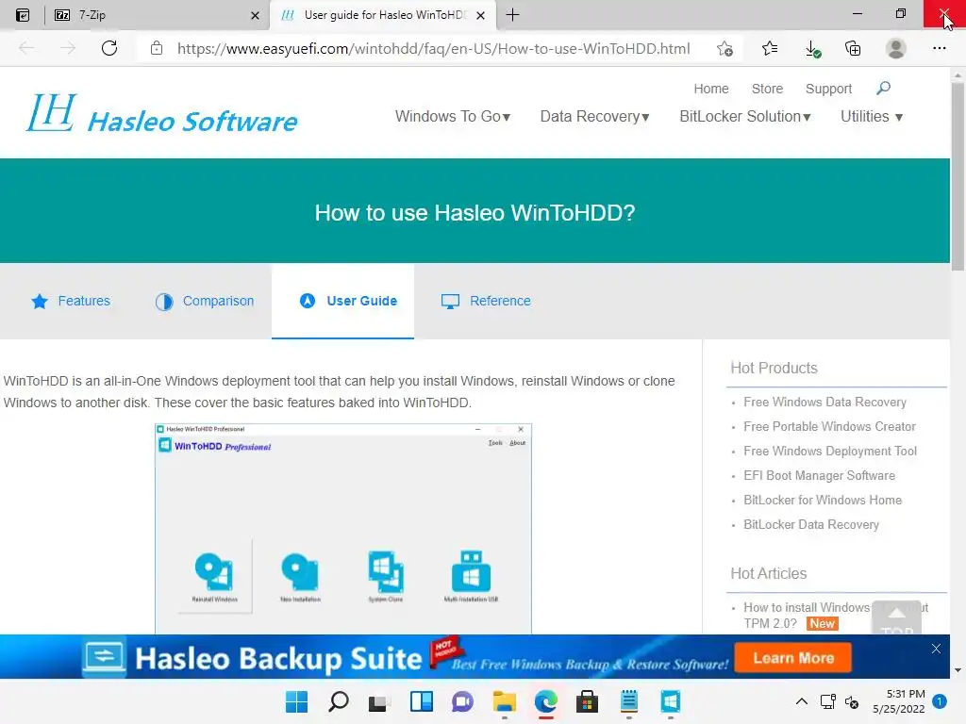The width and height of the screenshot is (966, 724).
Task: Open the WinToHDD taskbar icon
Action: tap(671, 701)
